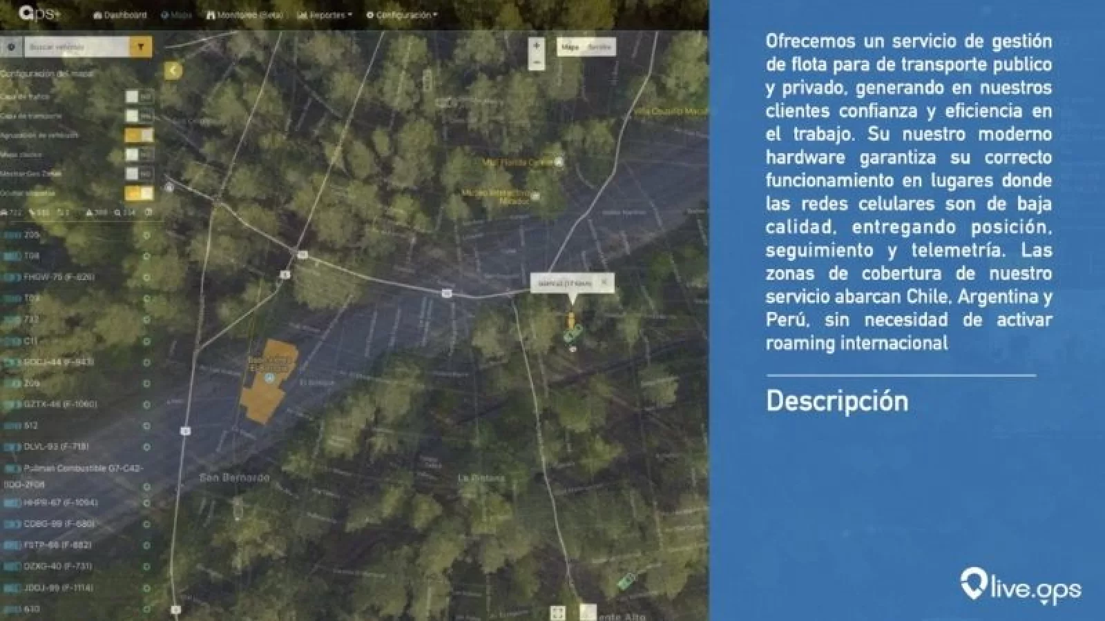
Task: Open the Dashboard menu item
Action: pyautogui.click(x=120, y=14)
